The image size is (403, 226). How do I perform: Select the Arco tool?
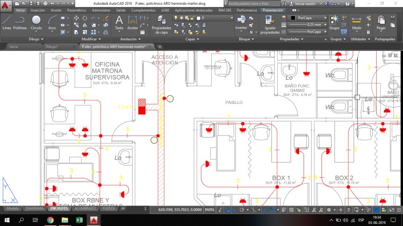(x=52, y=22)
